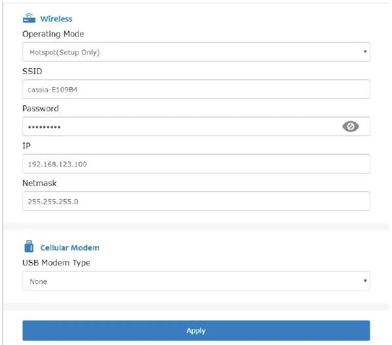
Task: Click the Cellular Modem section heading
Action: point(69,247)
